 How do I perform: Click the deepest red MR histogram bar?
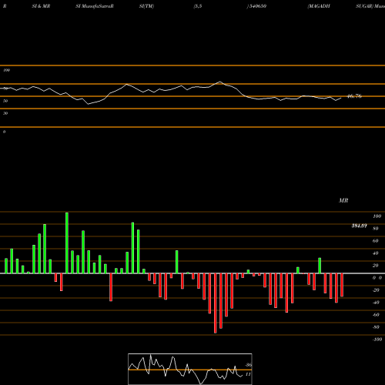click(x=216, y=303)
